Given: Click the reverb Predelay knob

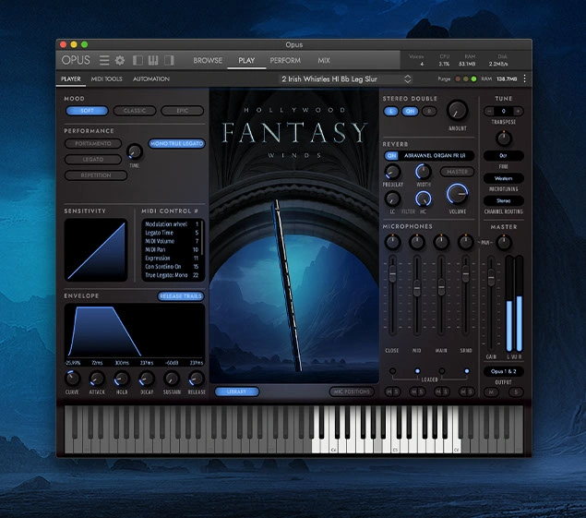Looking at the screenshot, I should pos(392,172).
